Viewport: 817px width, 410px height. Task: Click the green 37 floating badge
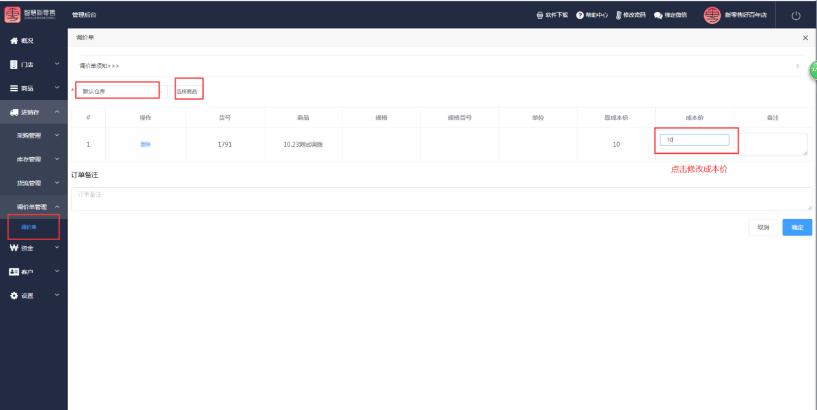[813, 70]
